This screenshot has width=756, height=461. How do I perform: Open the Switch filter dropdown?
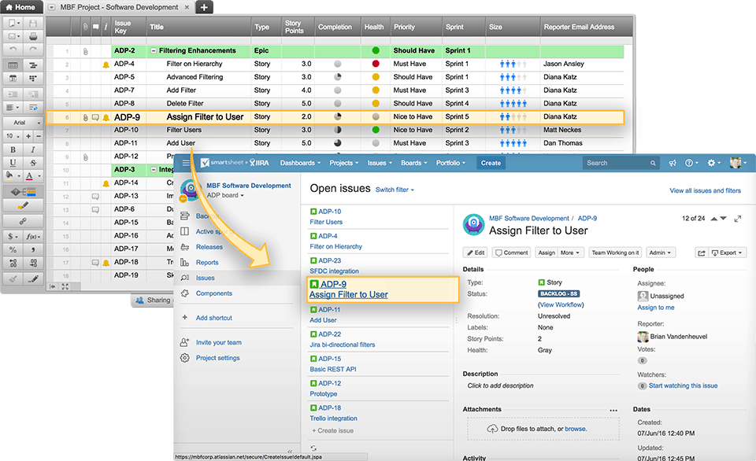point(395,190)
